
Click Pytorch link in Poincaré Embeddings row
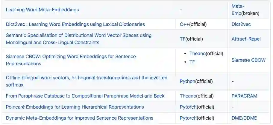click(x=188, y=107)
